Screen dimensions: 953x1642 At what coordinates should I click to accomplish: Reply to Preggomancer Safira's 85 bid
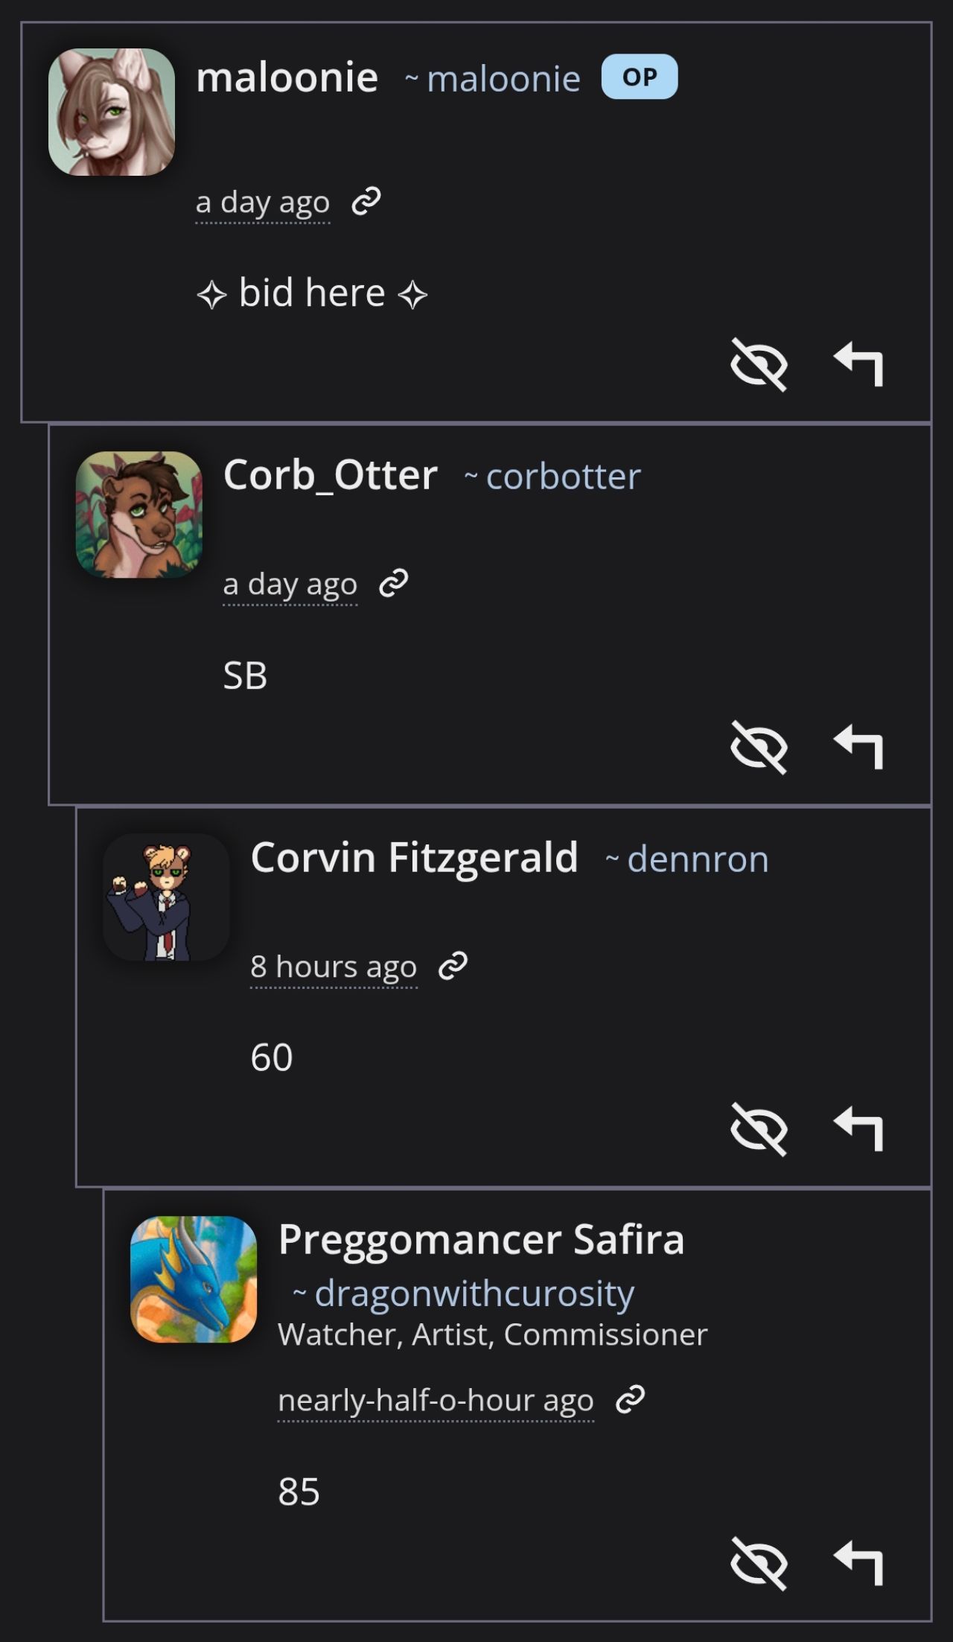(x=858, y=1563)
